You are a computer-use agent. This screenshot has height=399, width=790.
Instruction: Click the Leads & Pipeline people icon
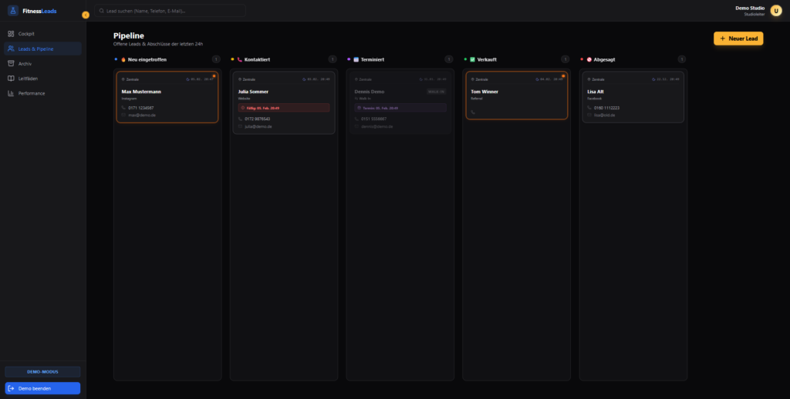(x=11, y=49)
